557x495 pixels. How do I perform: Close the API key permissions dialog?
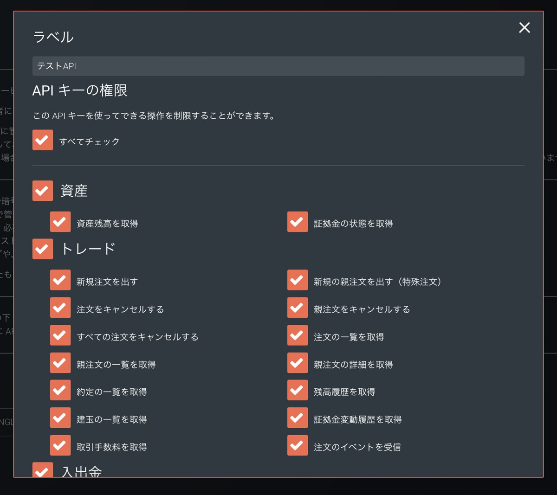point(524,28)
